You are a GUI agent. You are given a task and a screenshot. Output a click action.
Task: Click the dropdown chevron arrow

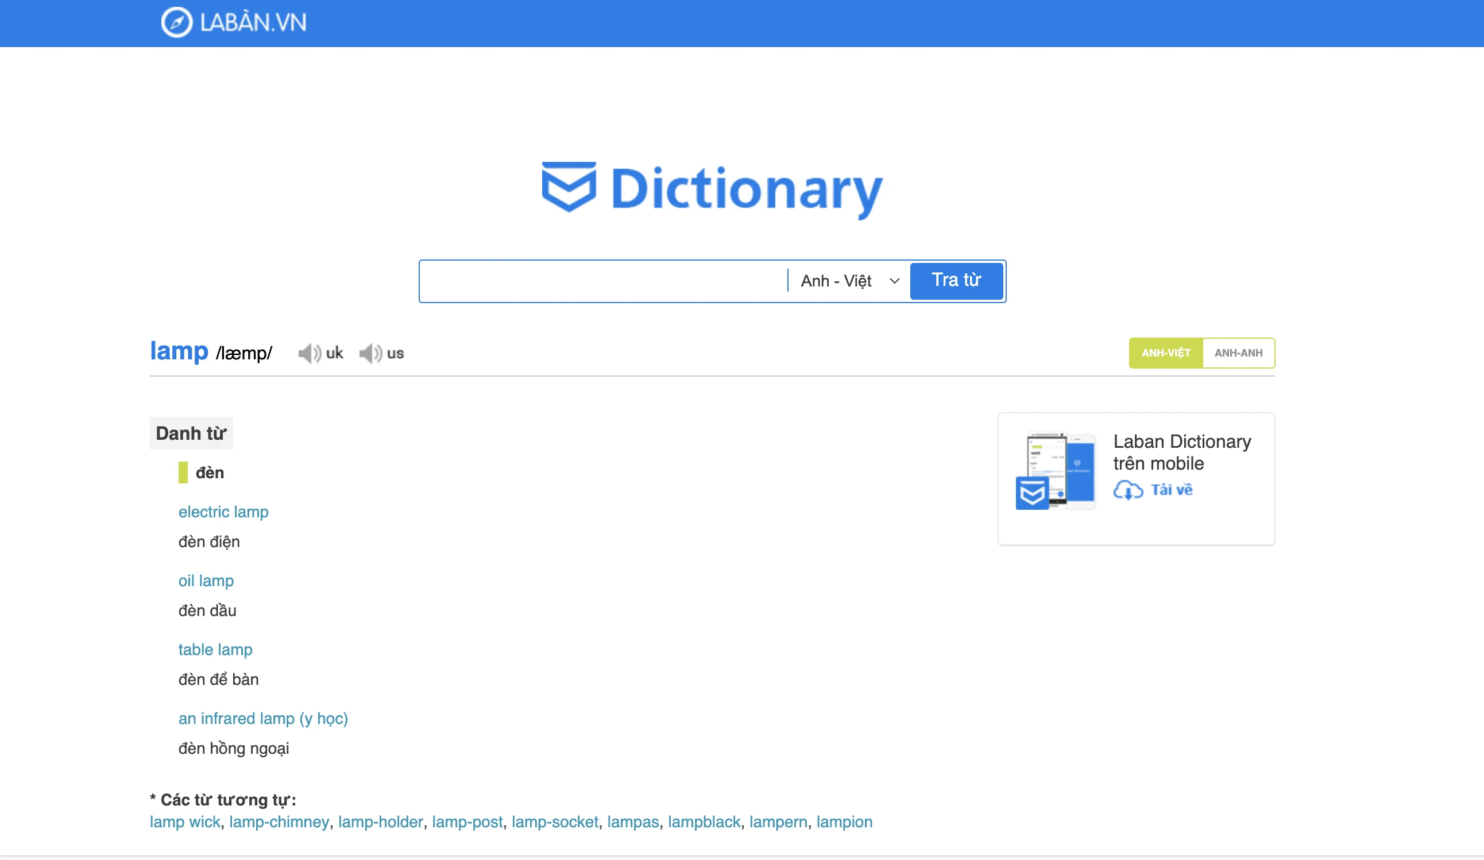[x=895, y=281]
